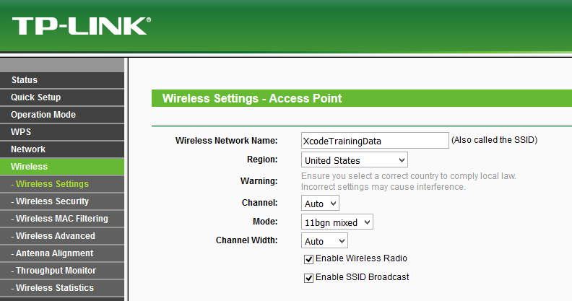Viewport: 572px width, 301px height.
Task: Open the Mode dropdown showing 11bgn mixed
Action: [x=337, y=222]
